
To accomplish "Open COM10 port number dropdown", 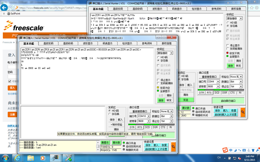I will click(x=148, y=116).
